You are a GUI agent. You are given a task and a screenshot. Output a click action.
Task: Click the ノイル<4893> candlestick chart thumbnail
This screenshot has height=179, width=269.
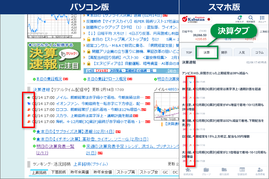[x=166, y=107]
